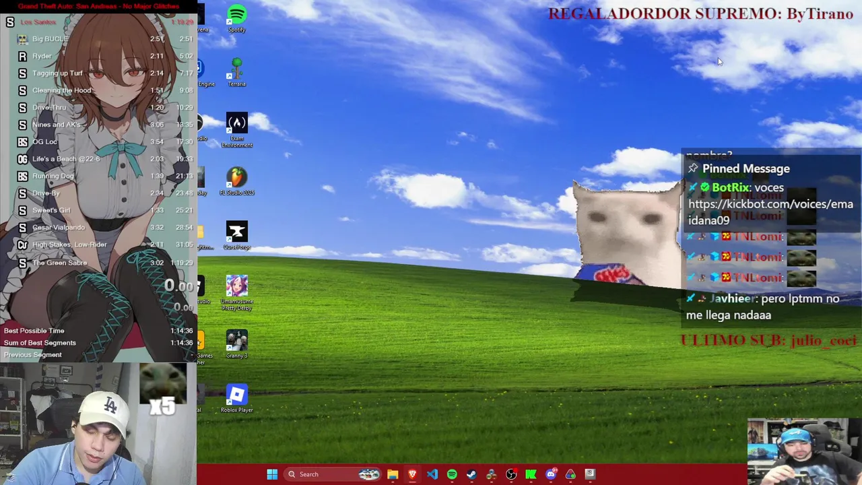Open the Granny 3 desktop shortcut
Viewport: 862px width, 485px height.
pyautogui.click(x=236, y=344)
